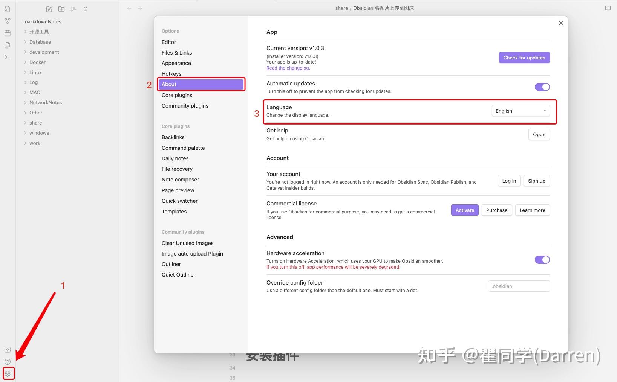Expand the Docker folder

37,62
